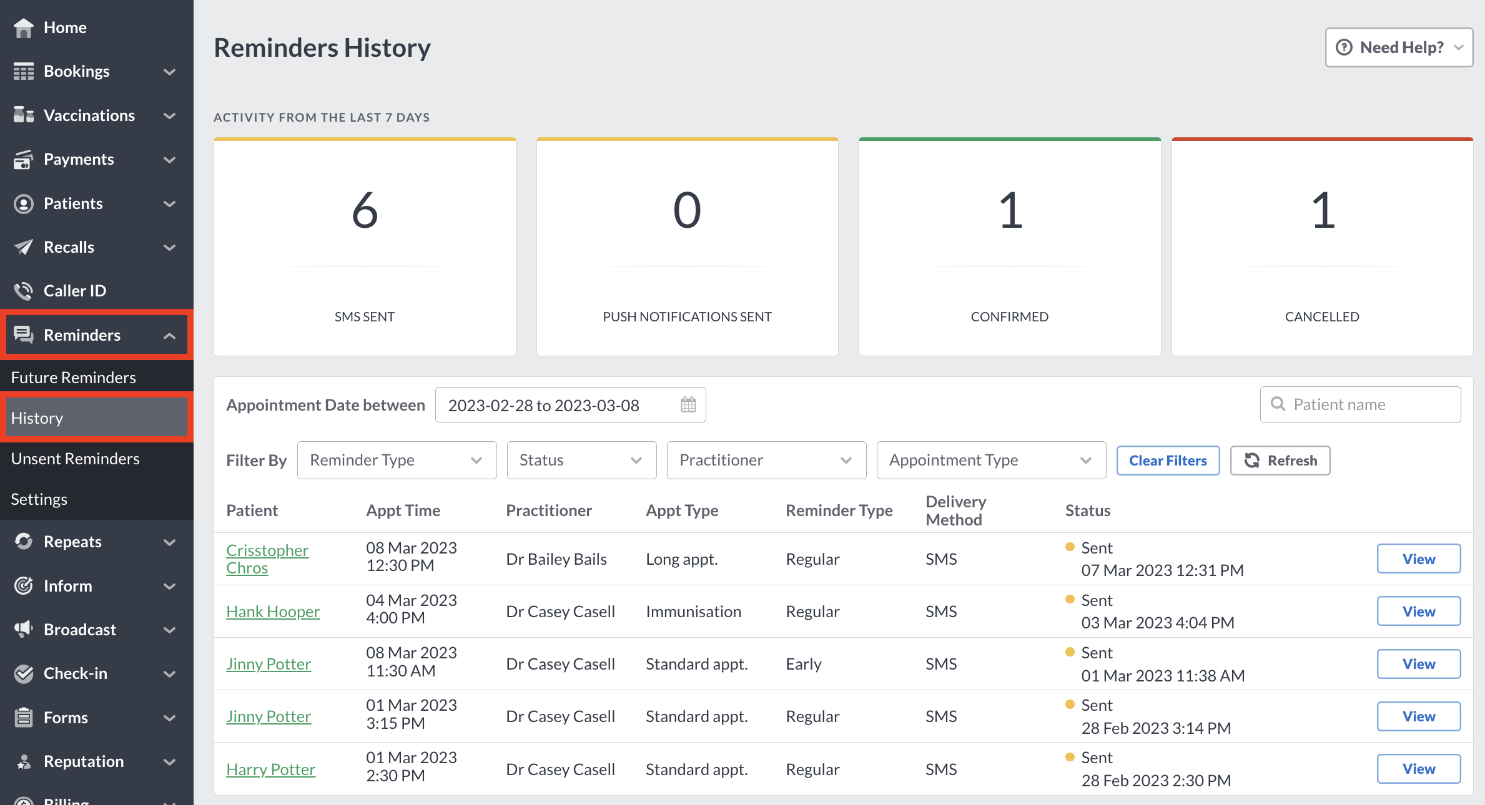Screen dimensions: 1485x805
Task: Click the Refresh button
Action: click(x=1280, y=461)
